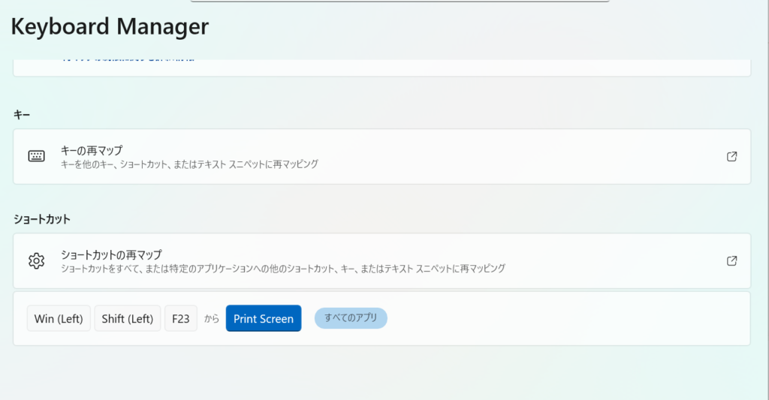Click the key remap description text
Image resolution: width=769 pixels, height=400 pixels.
click(189, 164)
